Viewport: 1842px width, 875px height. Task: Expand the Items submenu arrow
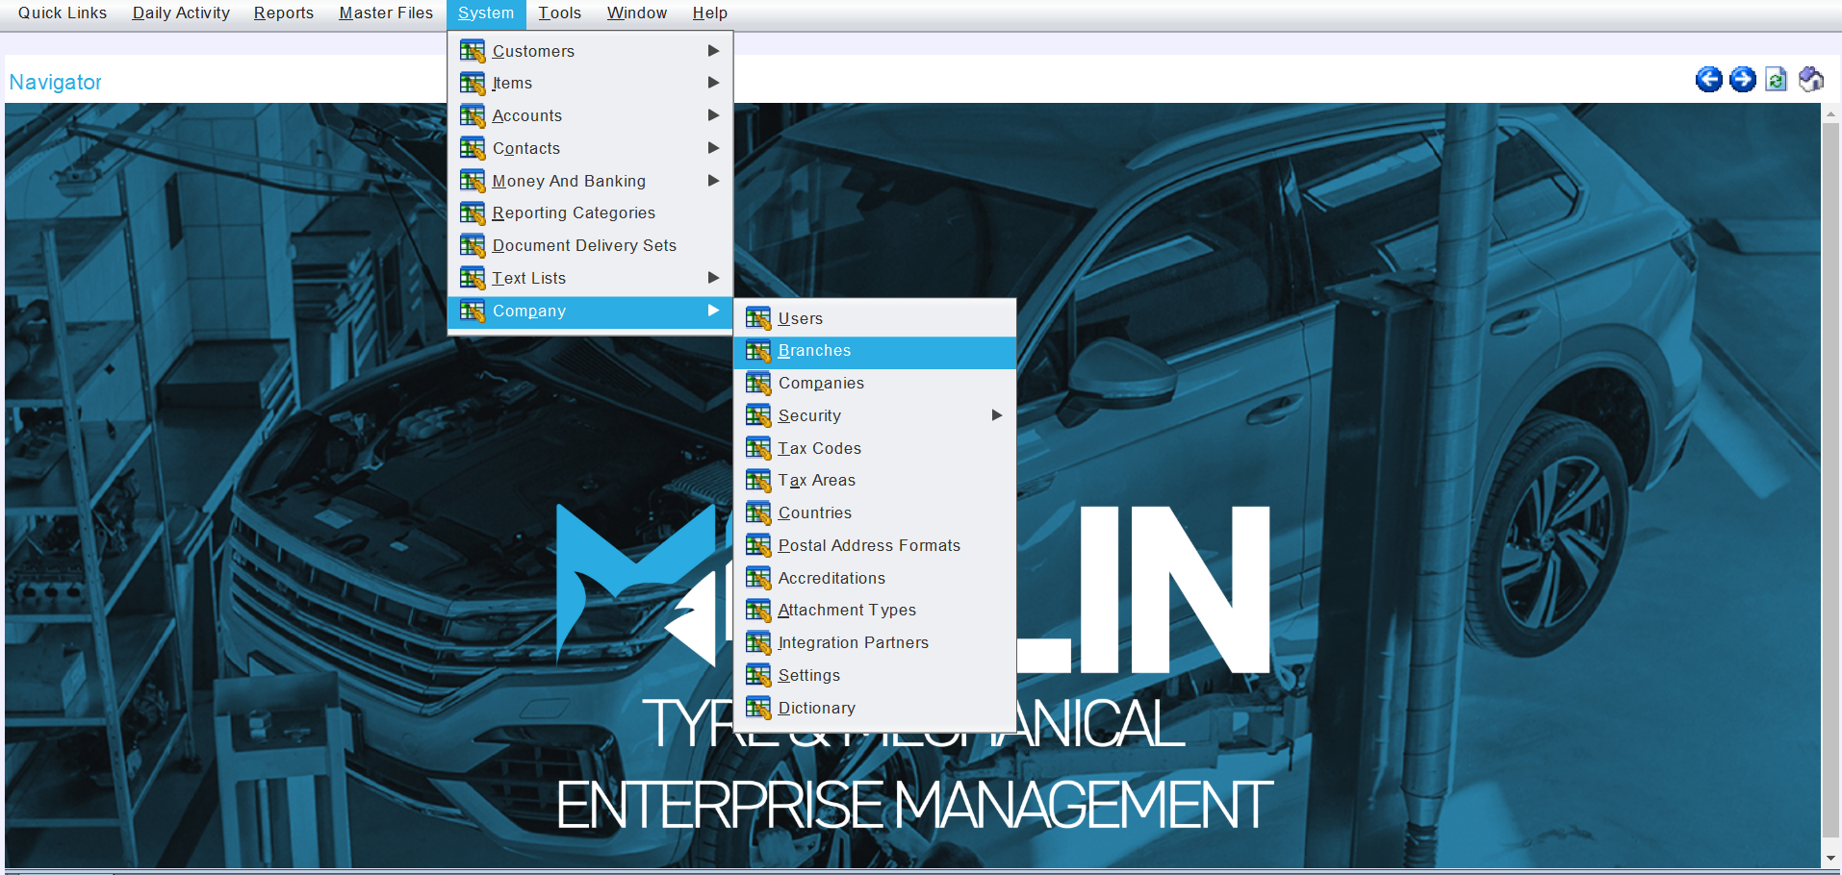(x=713, y=83)
